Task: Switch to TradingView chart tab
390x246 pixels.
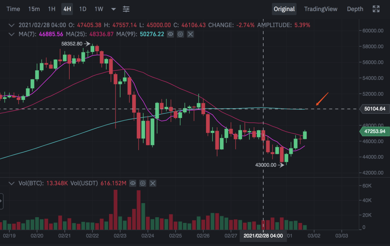Action: point(321,9)
